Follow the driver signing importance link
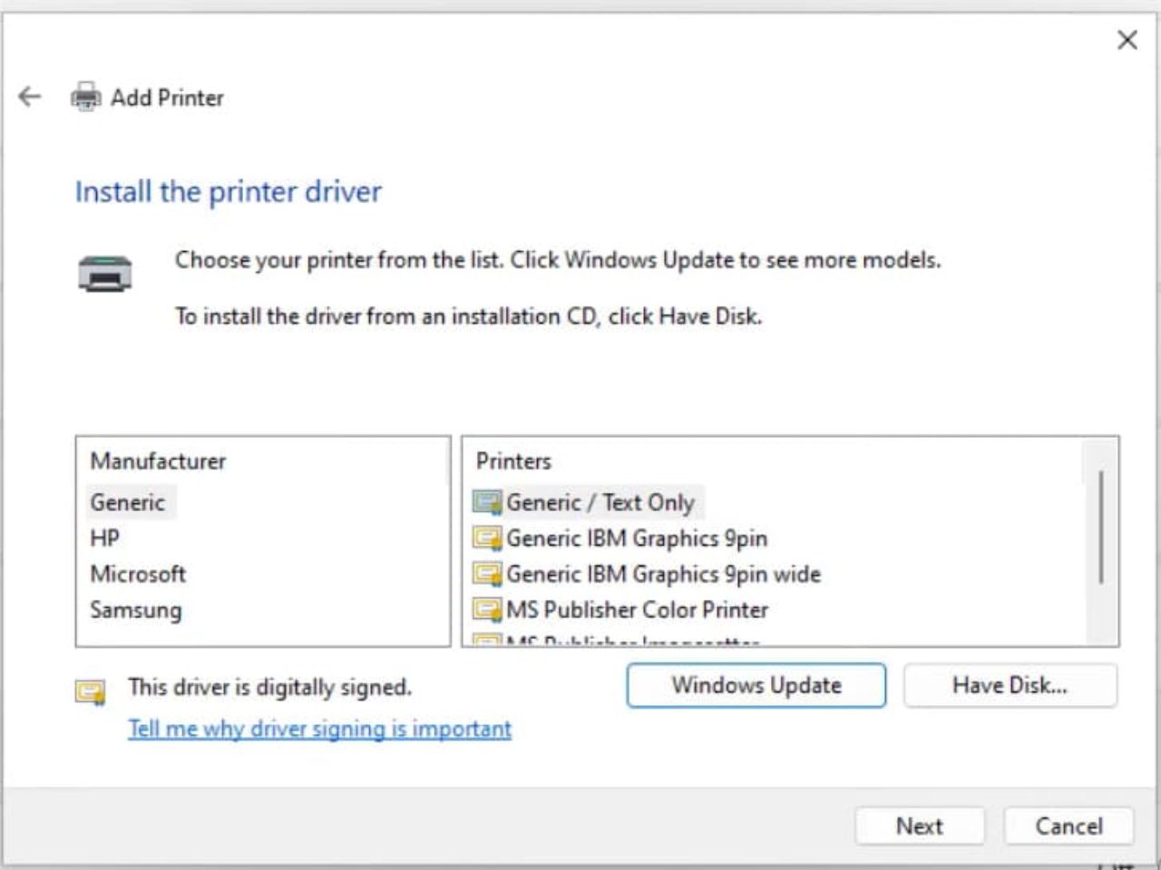The width and height of the screenshot is (1161, 870). (x=317, y=729)
